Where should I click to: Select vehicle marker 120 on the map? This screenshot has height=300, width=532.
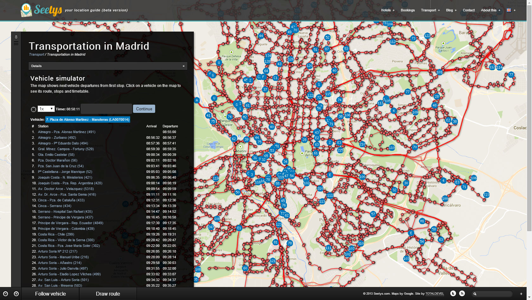click(x=309, y=66)
